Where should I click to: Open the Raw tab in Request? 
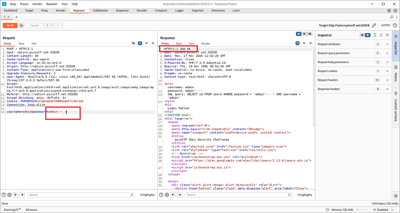[x=21, y=44]
